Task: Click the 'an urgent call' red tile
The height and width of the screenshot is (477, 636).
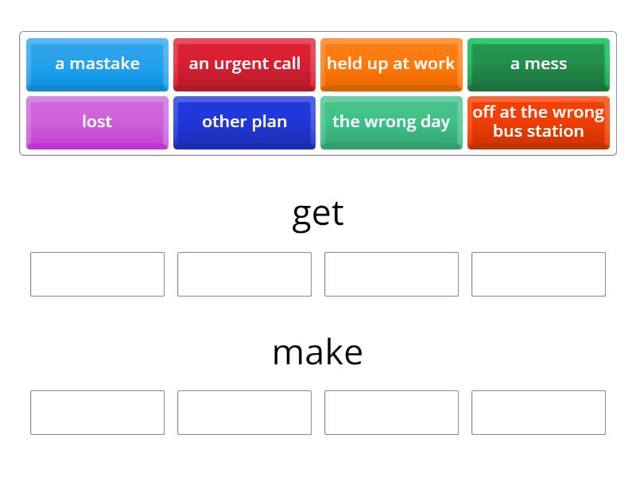Action: click(244, 64)
